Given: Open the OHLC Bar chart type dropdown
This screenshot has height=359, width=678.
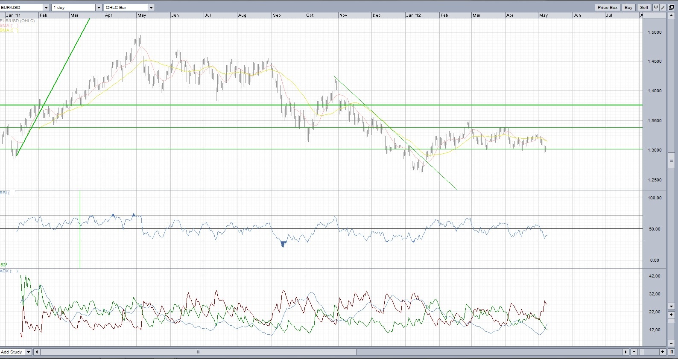Looking at the screenshot, I should [151, 8].
